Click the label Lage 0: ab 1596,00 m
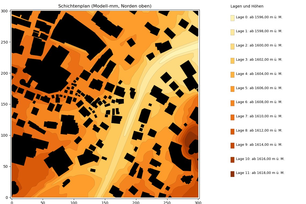The width and height of the screenshot is (306, 204). [259, 17]
